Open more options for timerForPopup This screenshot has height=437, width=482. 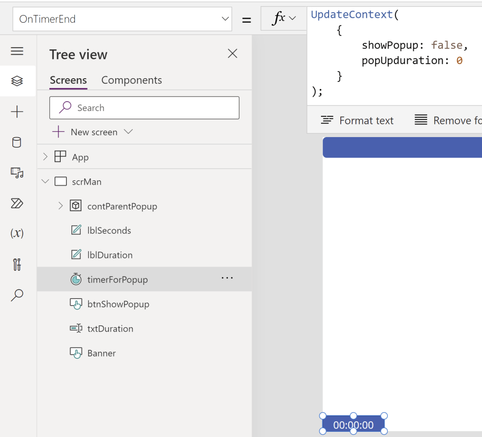(x=227, y=278)
